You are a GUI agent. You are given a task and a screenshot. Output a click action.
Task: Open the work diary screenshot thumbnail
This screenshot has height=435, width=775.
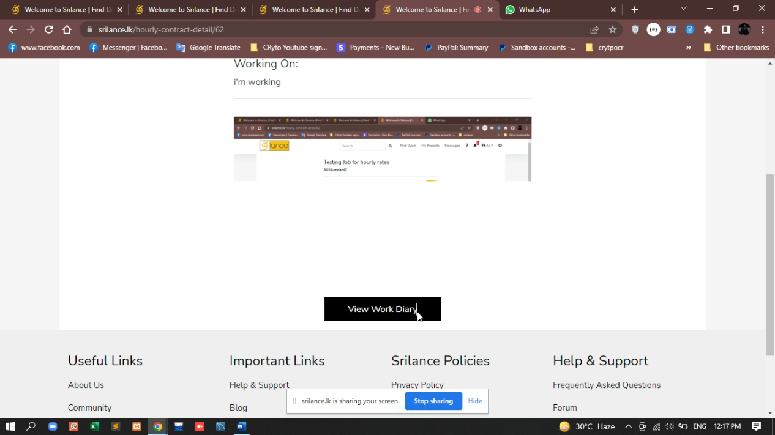click(382, 149)
